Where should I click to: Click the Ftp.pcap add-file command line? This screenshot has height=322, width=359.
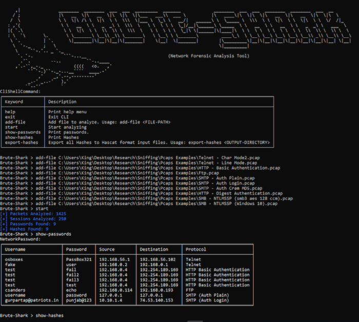coord(109,173)
